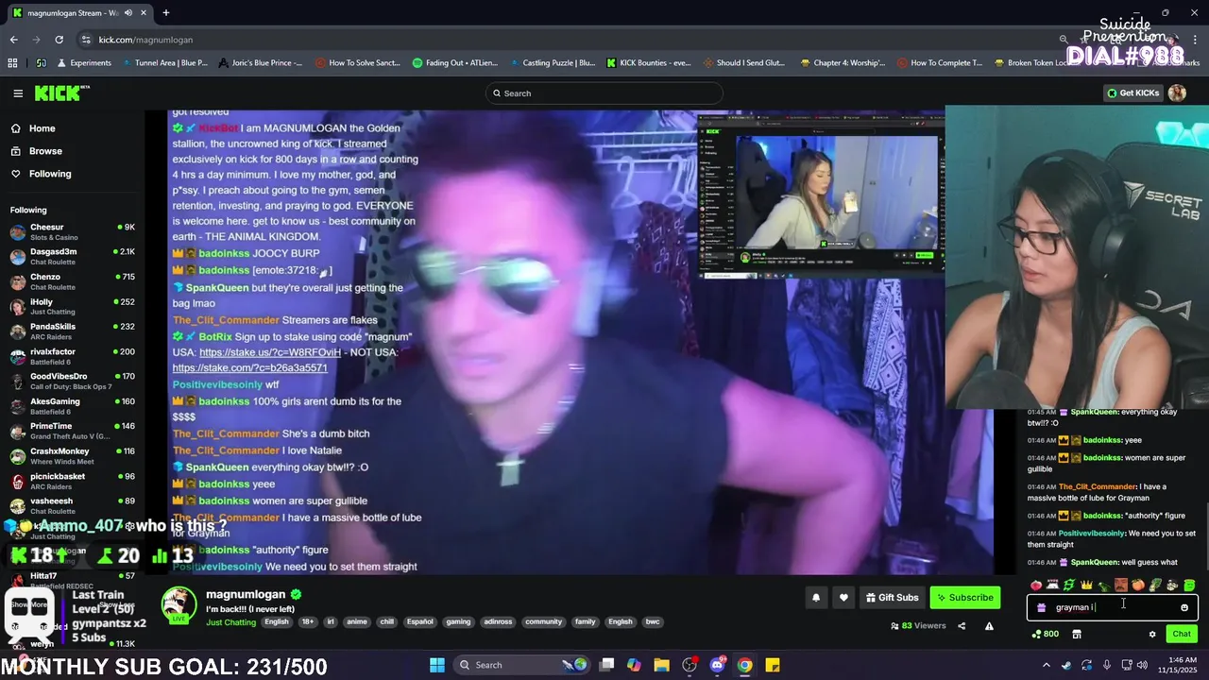Screen dimensions: 1209x680
Task: Open GoodVibesDro channel in Following list
Action: point(72,382)
